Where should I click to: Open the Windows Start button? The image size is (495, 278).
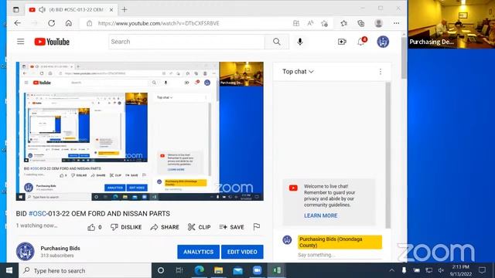point(9,270)
